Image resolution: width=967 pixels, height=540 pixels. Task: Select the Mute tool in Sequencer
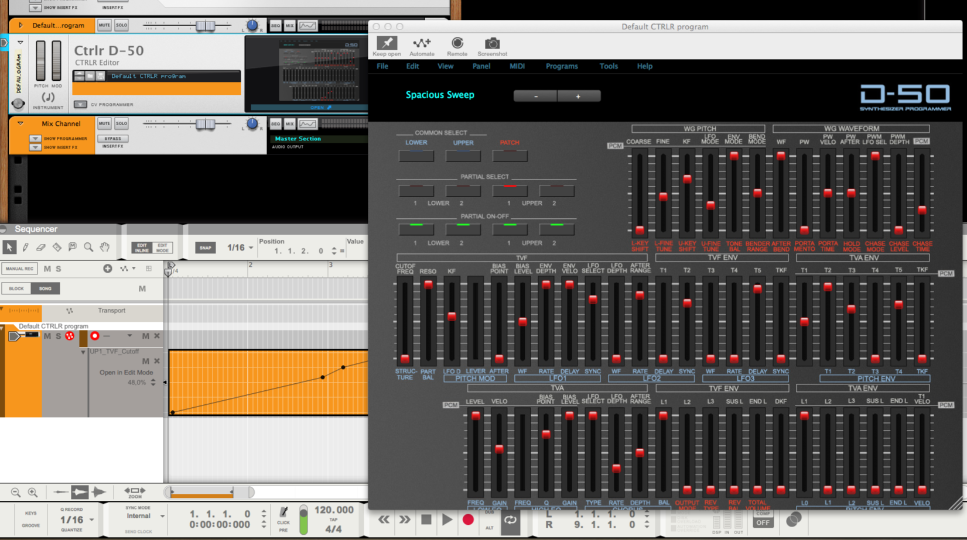tap(73, 247)
